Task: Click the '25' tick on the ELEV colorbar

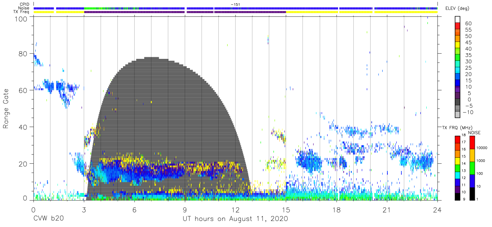Action: click(468, 68)
